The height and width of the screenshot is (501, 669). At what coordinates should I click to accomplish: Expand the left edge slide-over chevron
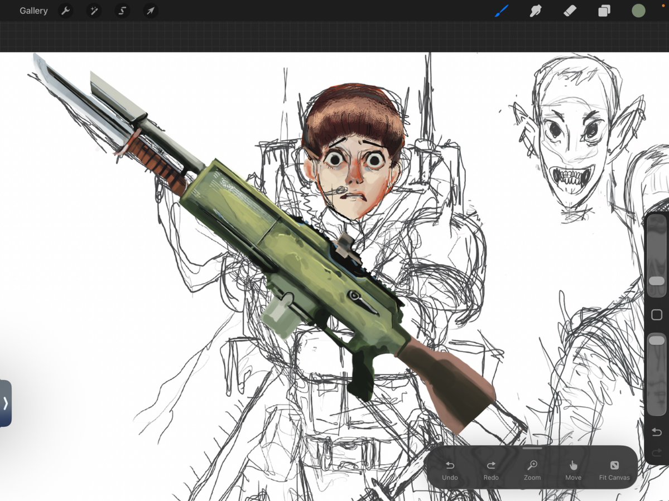(5, 403)
